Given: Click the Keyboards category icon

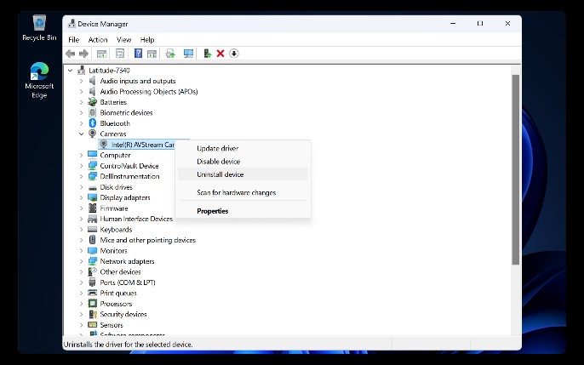Looking at the screenshot, I should coord(92,229).
